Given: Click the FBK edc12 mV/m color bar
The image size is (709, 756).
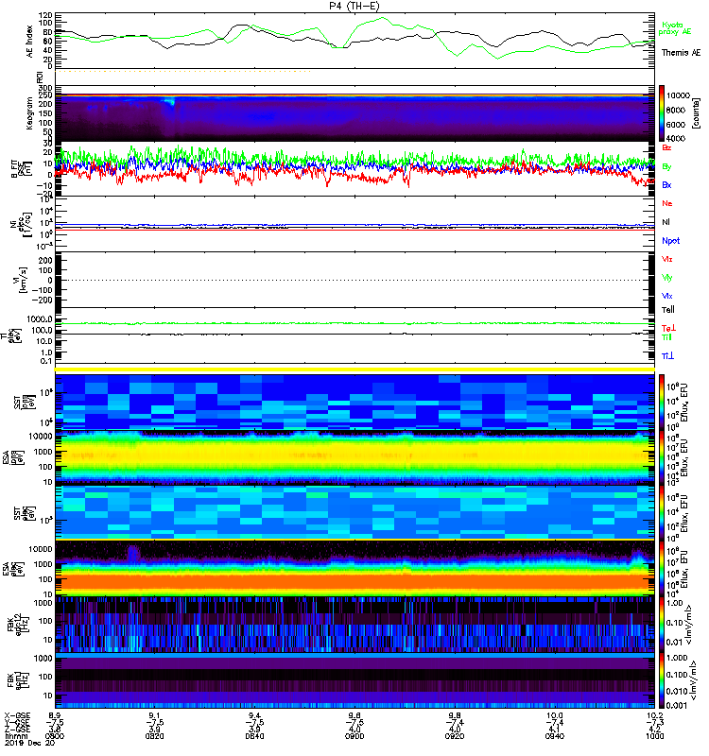Looking at the screenshot, I should pyautogui.click(x=662, y=624).
